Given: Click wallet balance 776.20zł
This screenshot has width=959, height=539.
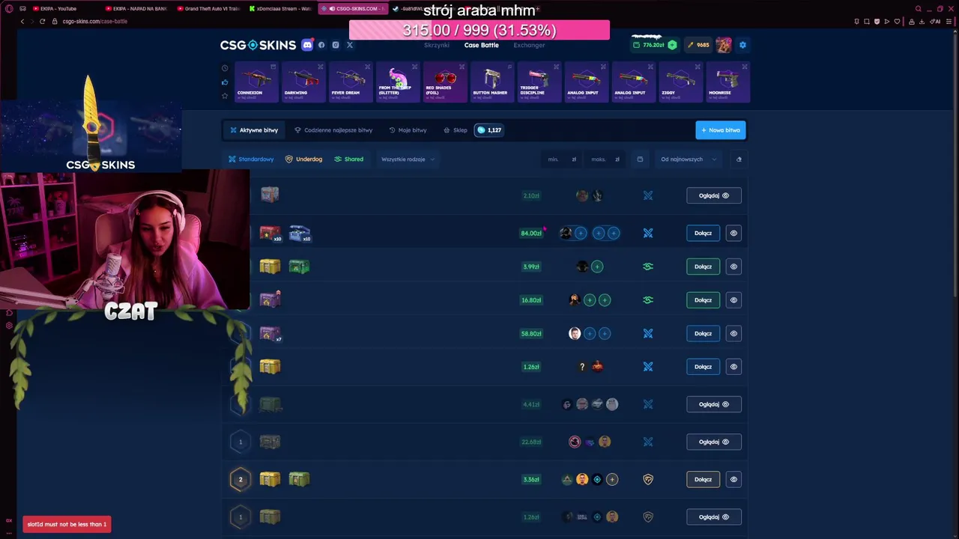Looking at the screenshot, I should (649, 45).
